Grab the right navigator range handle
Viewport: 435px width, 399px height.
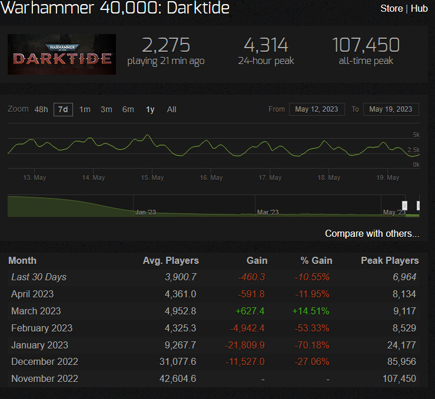click(x=418, y=206)
